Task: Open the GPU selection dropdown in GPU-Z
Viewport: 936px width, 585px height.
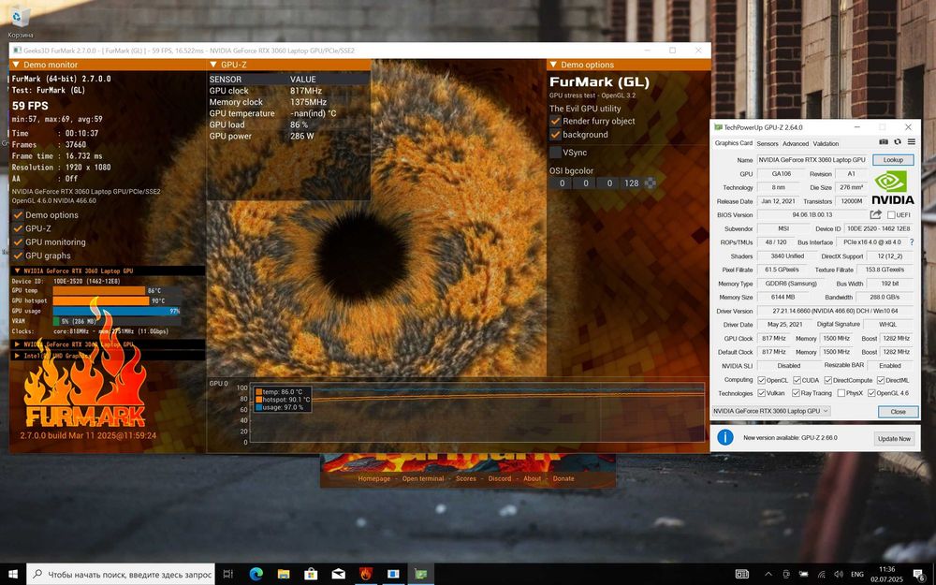Action: pyautogui.click(x=770, y=411)
